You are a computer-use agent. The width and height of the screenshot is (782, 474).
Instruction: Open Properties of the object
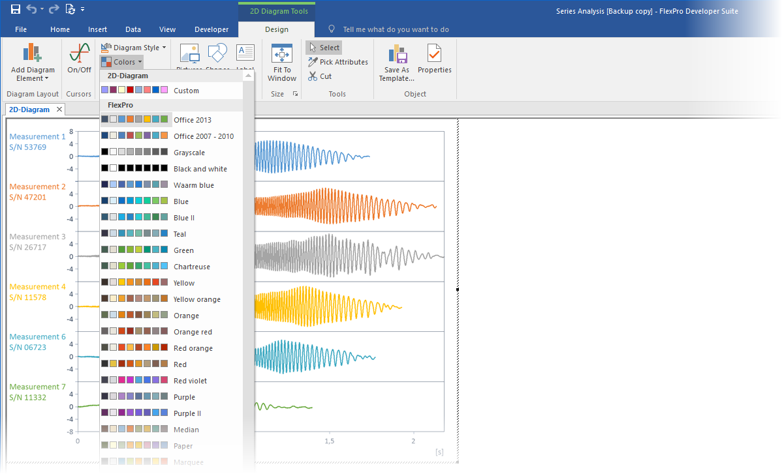point(434,59)
